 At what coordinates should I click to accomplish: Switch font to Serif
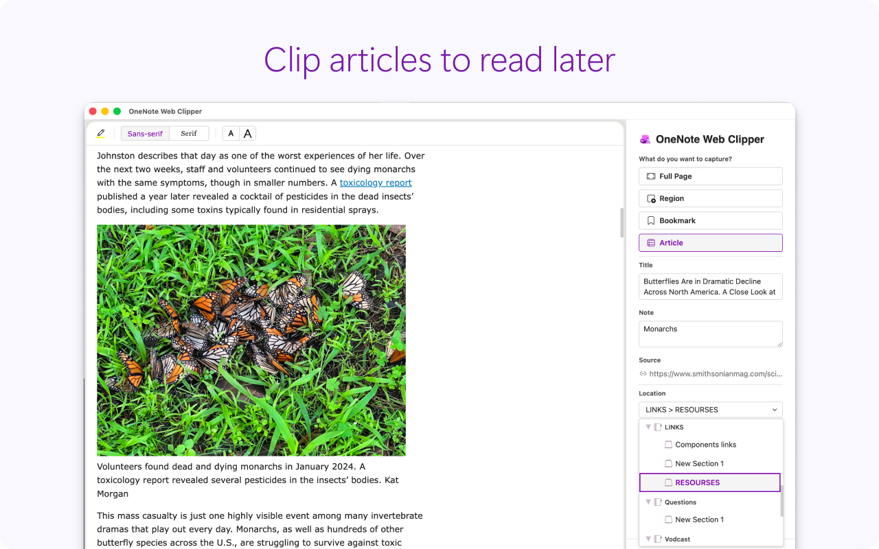(x=189, y=134)
